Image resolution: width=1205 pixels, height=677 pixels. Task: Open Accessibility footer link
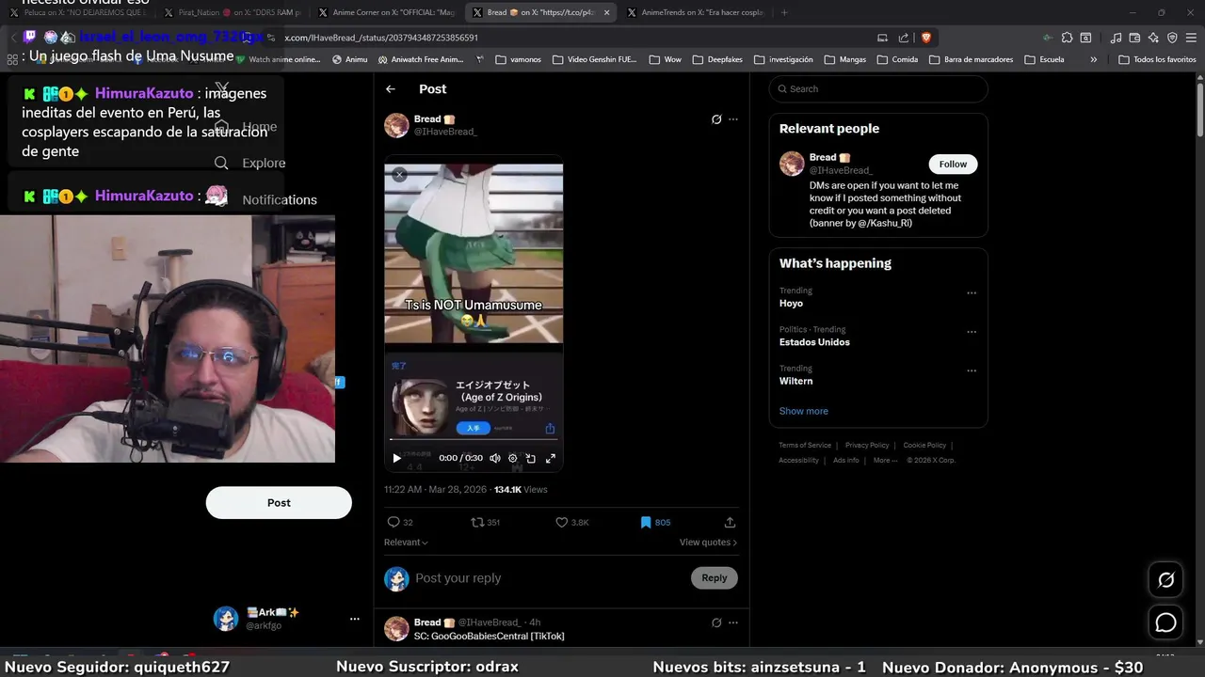tap(798, 461)
